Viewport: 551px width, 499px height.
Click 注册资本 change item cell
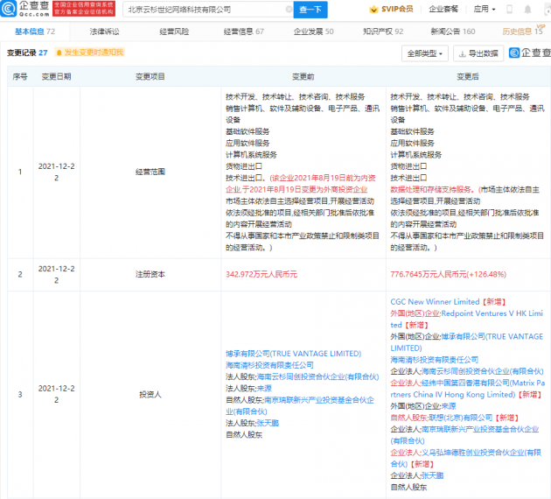point(150,274)
